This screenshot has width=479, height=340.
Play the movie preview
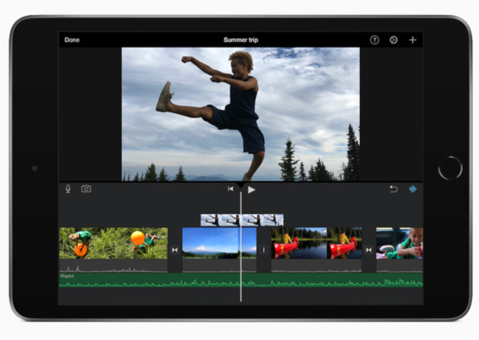(x=251, y=189)
